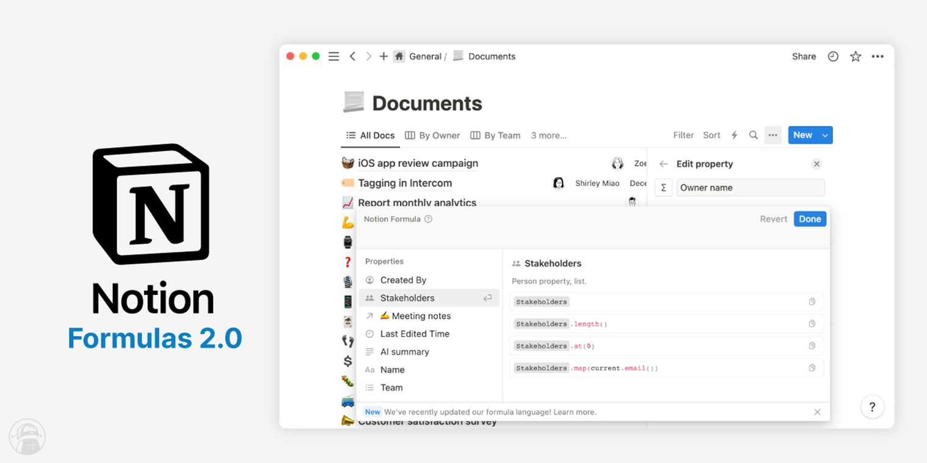Close the Edit property panel
The height and width of the screenshot is (463, 927).
click(x=817, y=164)
